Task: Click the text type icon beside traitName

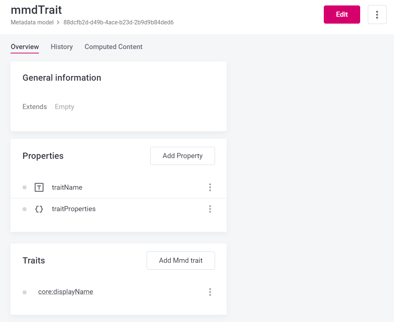Action: tap(39, 188)
